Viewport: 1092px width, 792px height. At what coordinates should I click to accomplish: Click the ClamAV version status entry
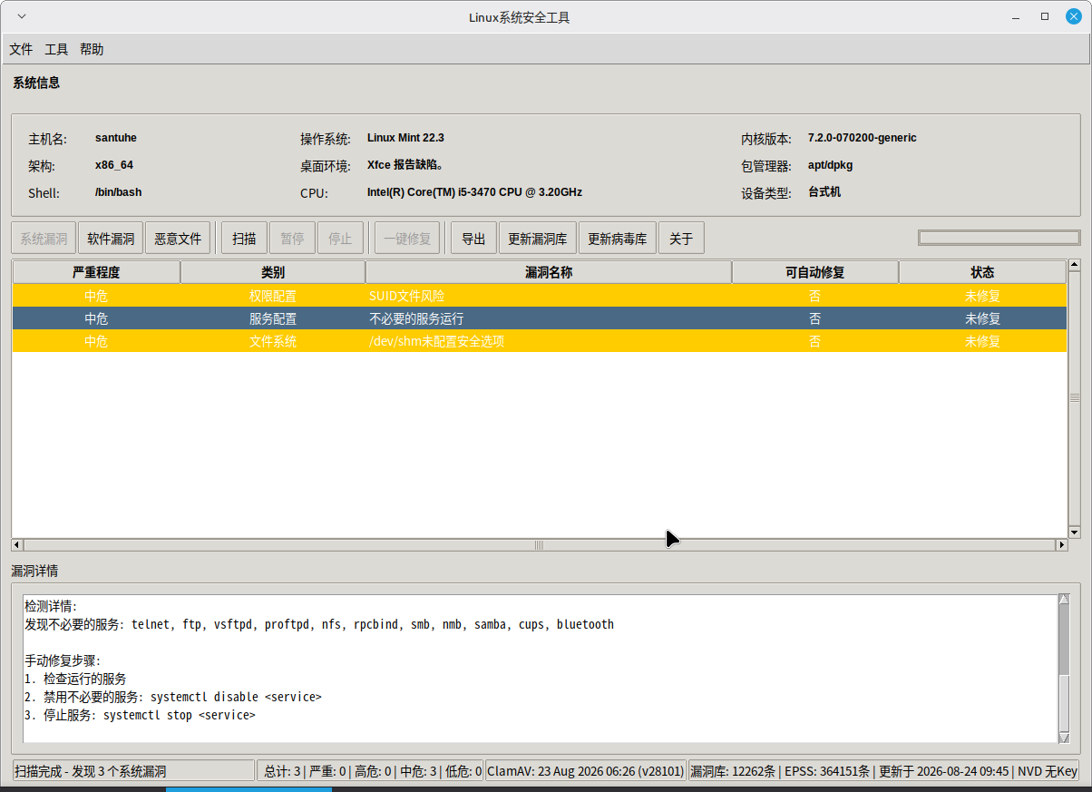[x=586, y=771]
